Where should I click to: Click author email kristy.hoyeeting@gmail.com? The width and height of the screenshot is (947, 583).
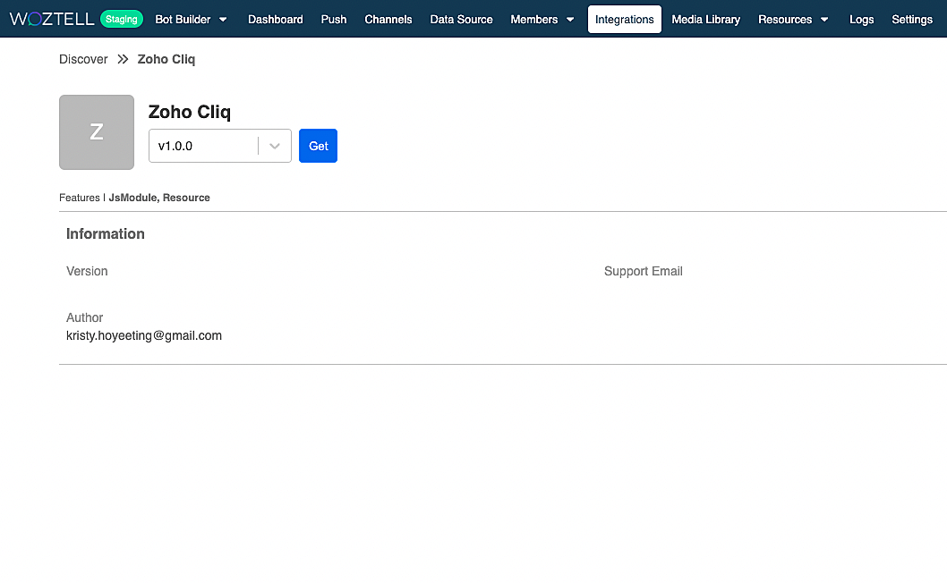click(144, 335)
